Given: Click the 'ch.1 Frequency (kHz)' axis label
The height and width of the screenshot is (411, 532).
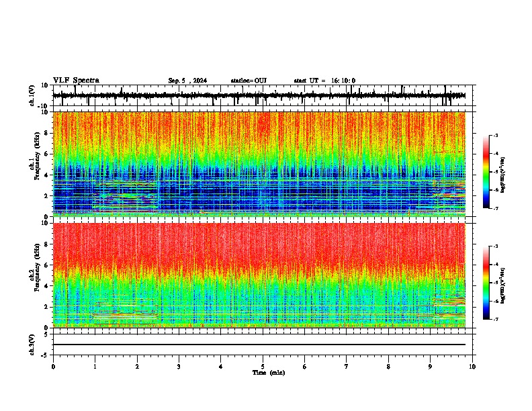Looking at the screenshot, I should point(36,156).
